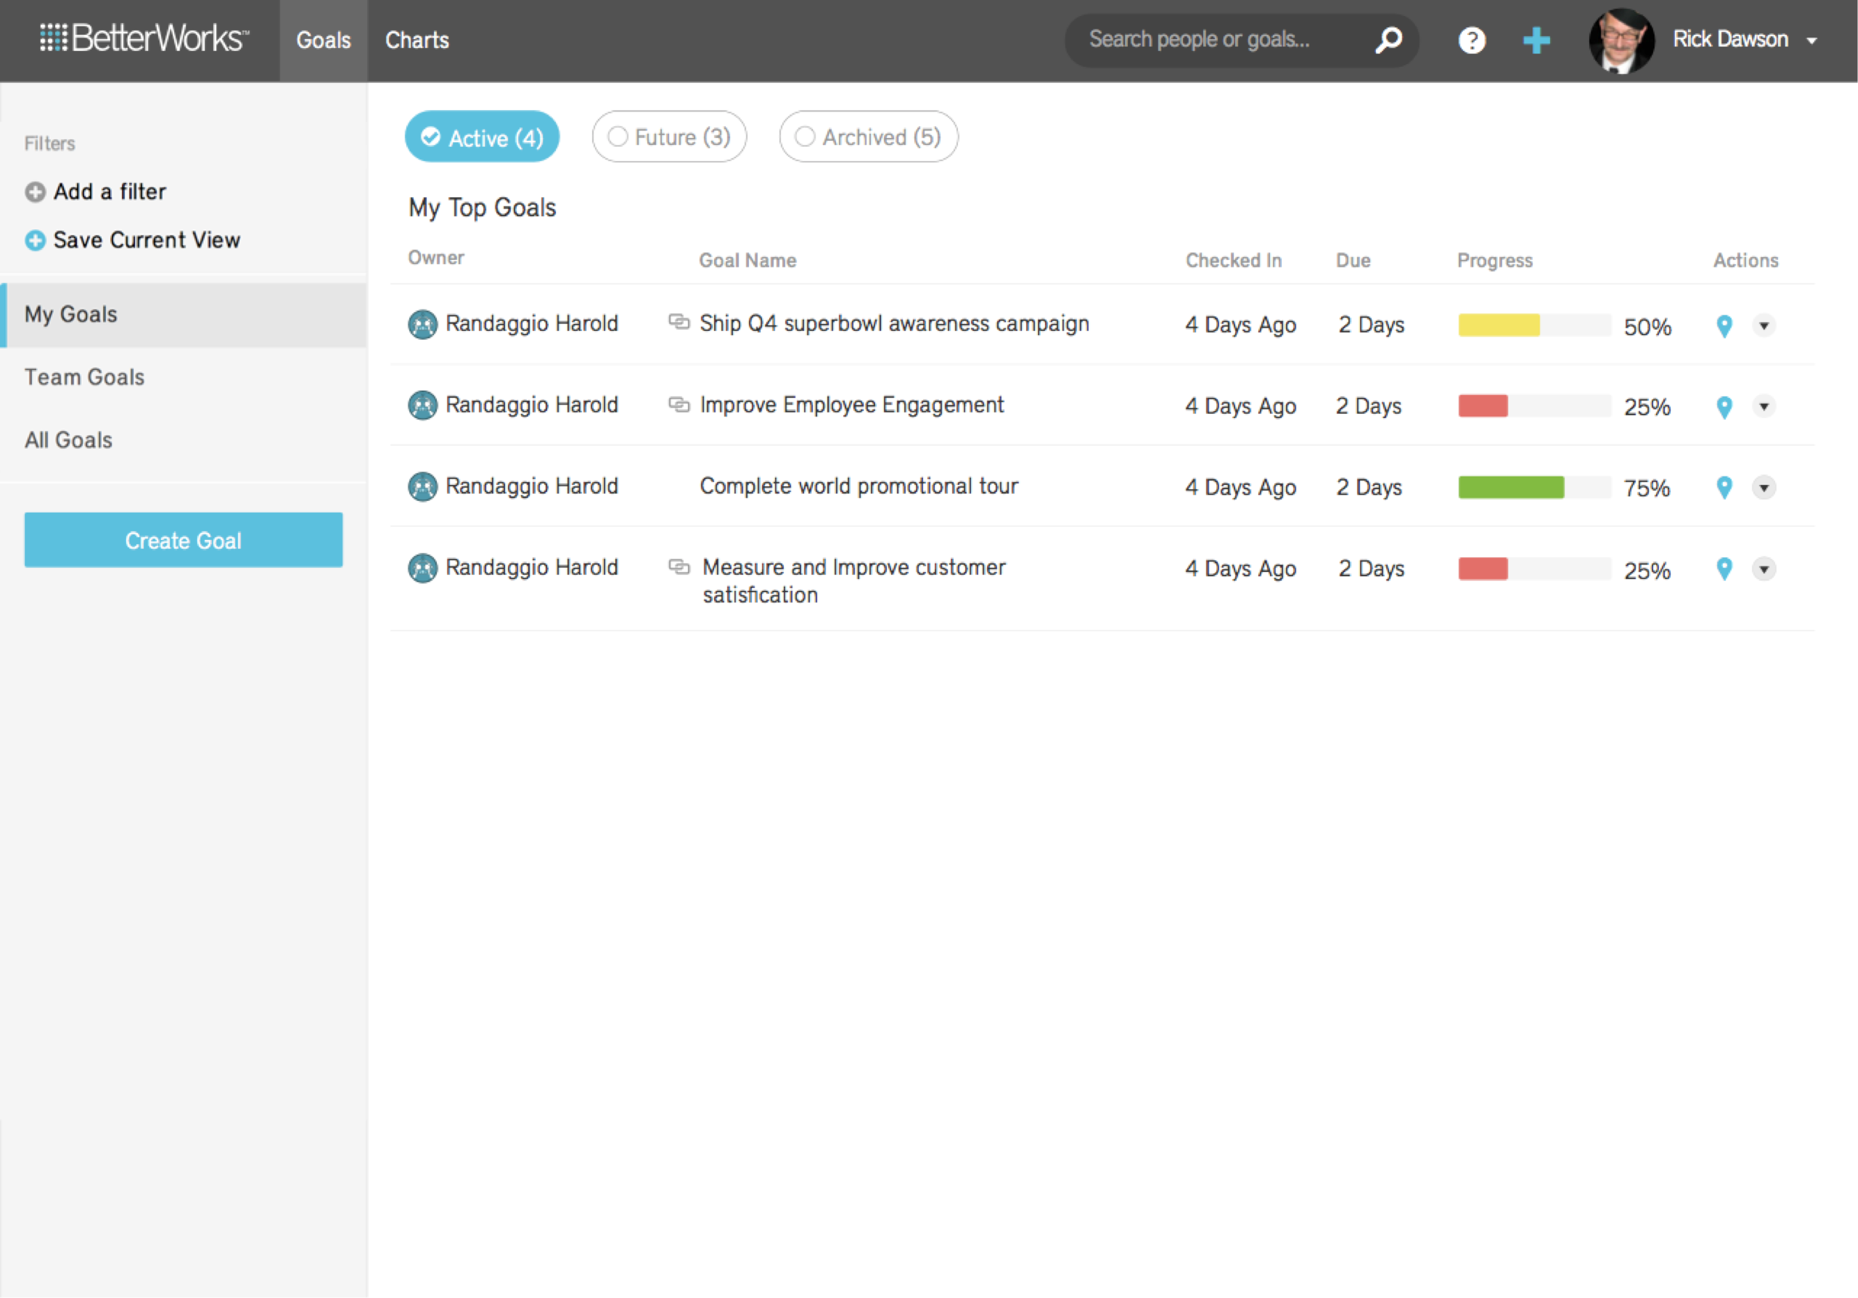Click the Create Goal button
Viewport: 1858px width, 1298px height.
point(183,540)
